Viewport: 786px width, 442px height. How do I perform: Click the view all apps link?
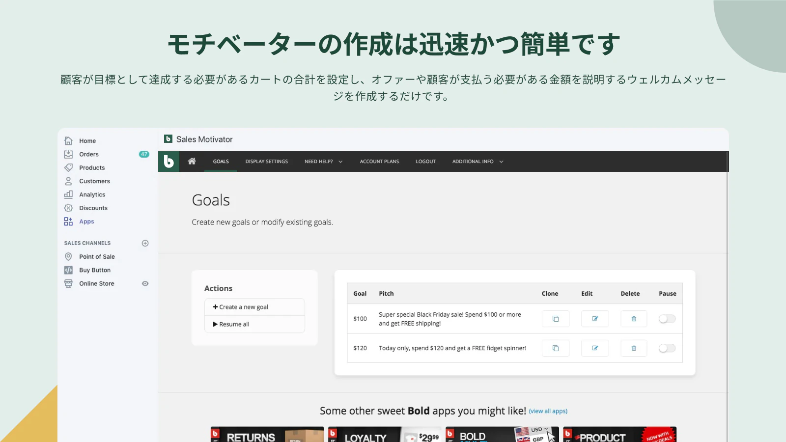pyautogui.click(x=548, y=411)
